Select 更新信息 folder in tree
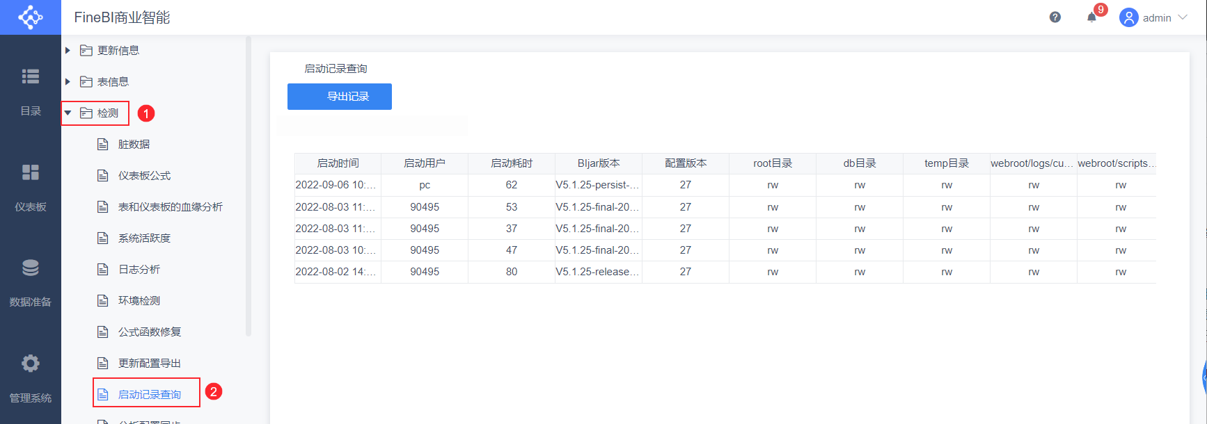Image resolution: width=1207 pixels, height=424 pixels. pyautogui.click(x=118, y=51)
